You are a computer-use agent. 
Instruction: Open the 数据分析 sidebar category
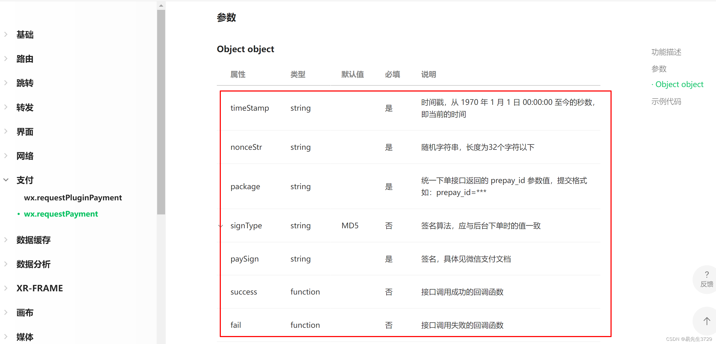33,264
